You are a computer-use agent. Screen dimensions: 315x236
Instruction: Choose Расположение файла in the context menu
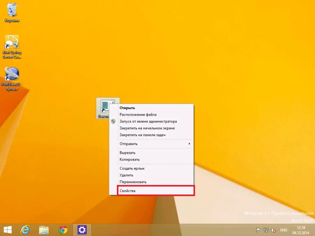click(x=152, y=115)
